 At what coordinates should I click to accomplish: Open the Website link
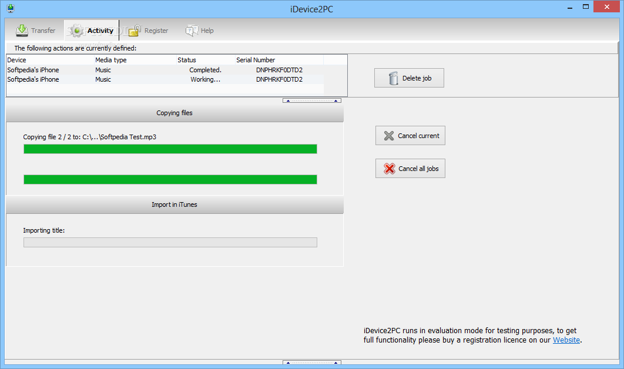click(x=566, y=340)
